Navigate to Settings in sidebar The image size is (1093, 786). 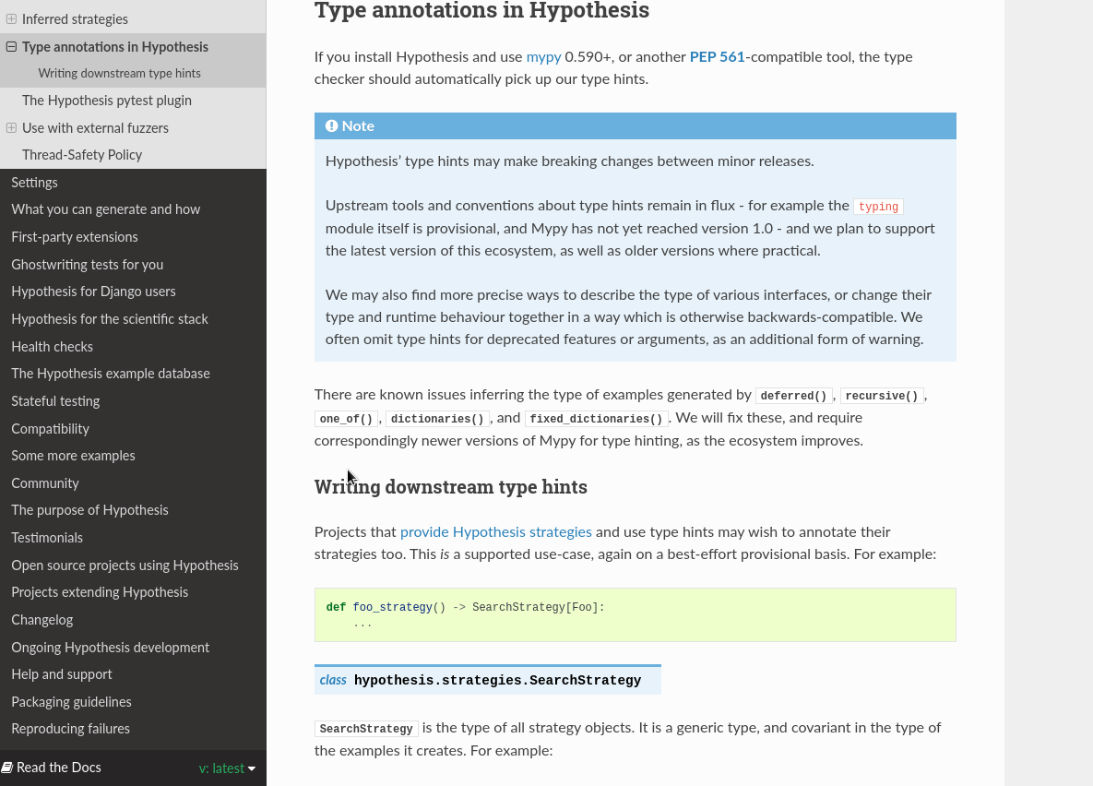tap(34, 183)
